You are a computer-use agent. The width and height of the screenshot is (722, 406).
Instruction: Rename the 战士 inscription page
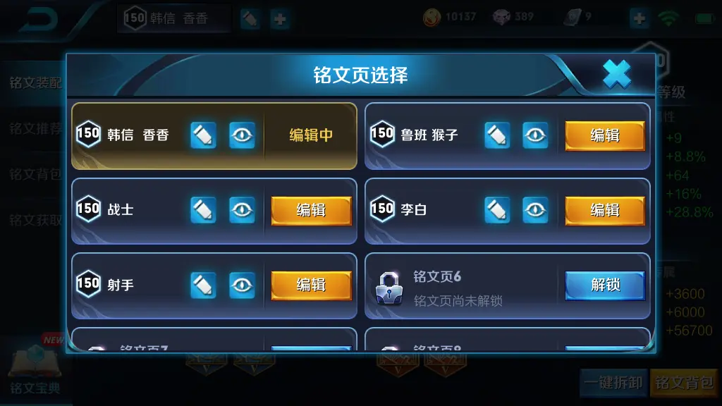click(203, 210)
